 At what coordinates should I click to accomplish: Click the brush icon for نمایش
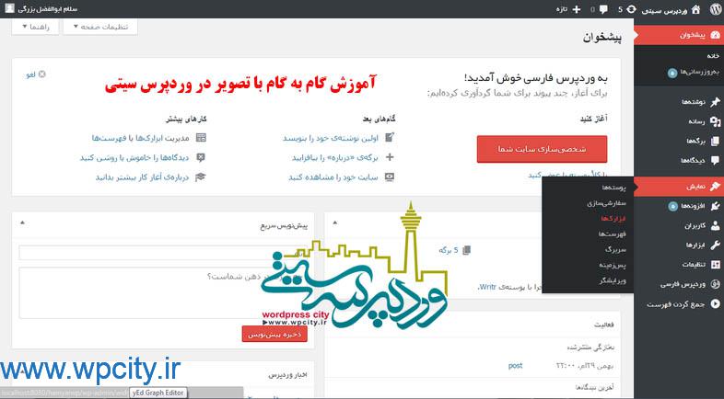[x=715, y=187]
